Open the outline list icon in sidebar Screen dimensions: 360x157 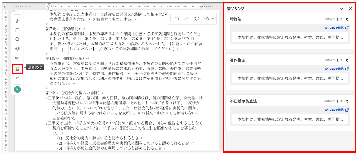pyautogui.click(x=17, y=79)
